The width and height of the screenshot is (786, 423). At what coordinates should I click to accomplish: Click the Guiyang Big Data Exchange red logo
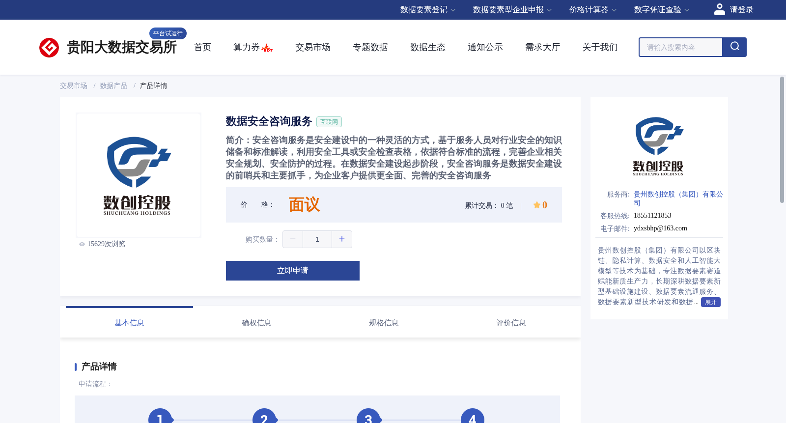(49, 48)
